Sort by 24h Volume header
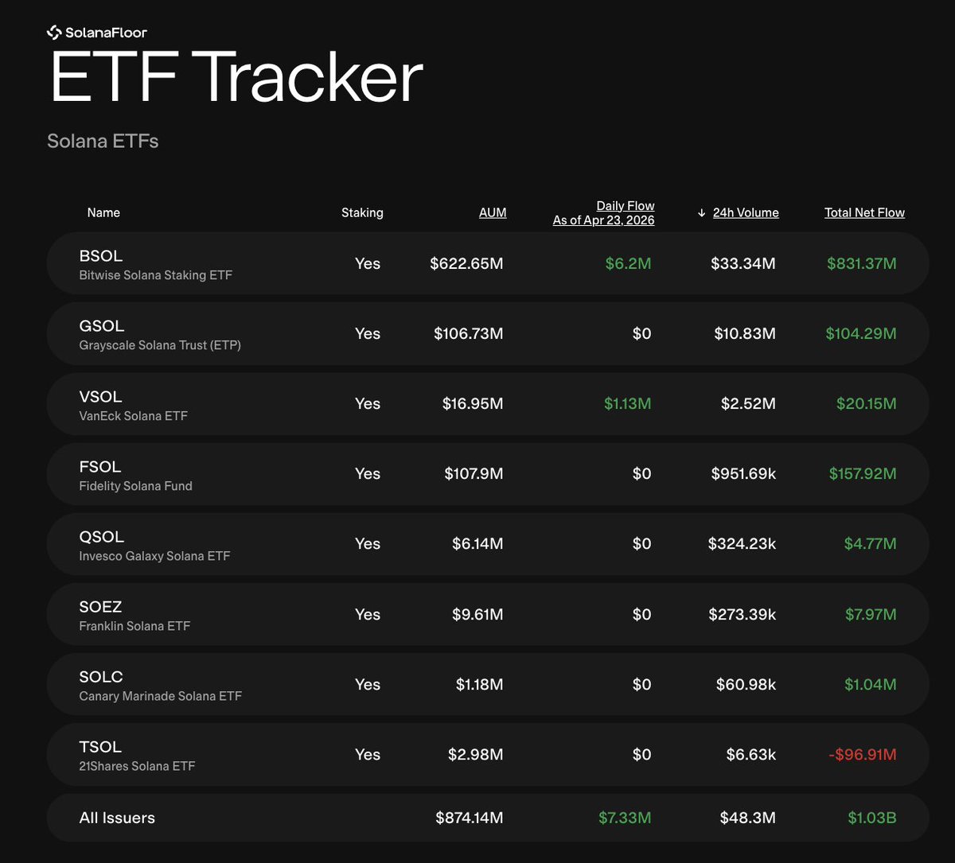 point(746,213)
